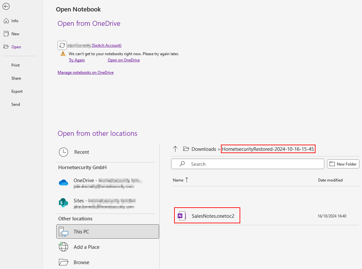
Task: Click the warning triangle icon
Action: (63, 53)
